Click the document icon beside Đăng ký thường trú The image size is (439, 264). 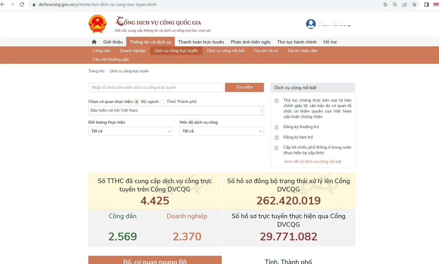coord(276,127)
